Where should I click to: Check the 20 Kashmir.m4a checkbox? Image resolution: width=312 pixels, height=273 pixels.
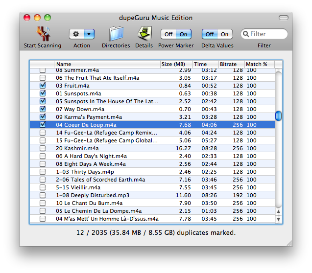(x=43, y=148)
